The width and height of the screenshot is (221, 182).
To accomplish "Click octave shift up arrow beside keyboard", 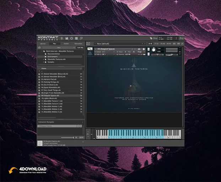I will tap(88, 132).
